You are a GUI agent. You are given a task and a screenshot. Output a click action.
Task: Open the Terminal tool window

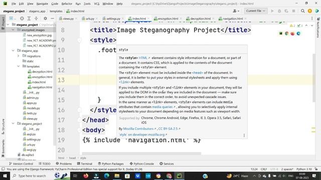pos(85,163)
